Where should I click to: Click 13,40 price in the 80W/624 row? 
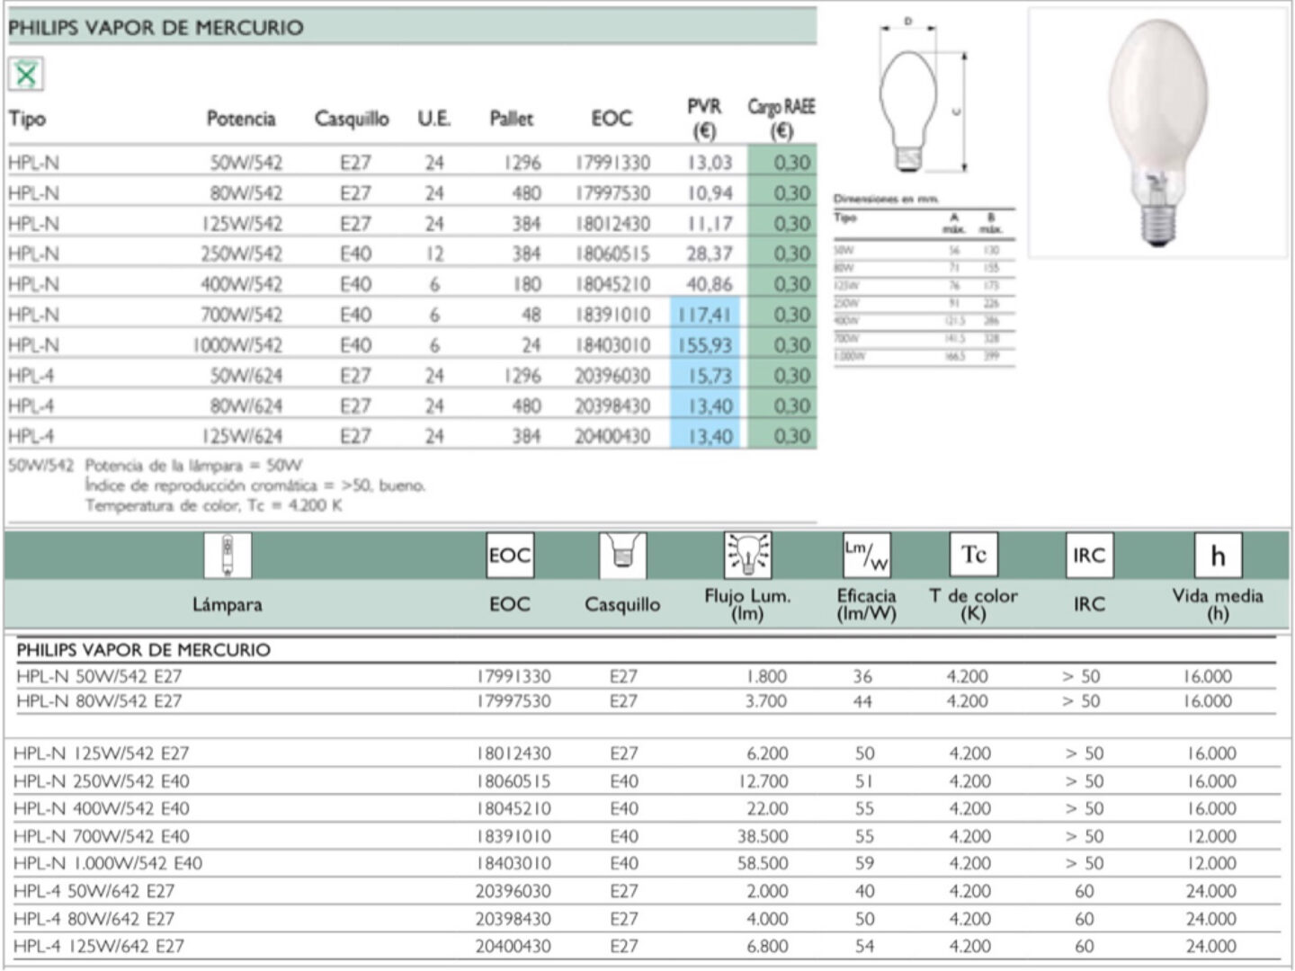(x=710, y=406)
